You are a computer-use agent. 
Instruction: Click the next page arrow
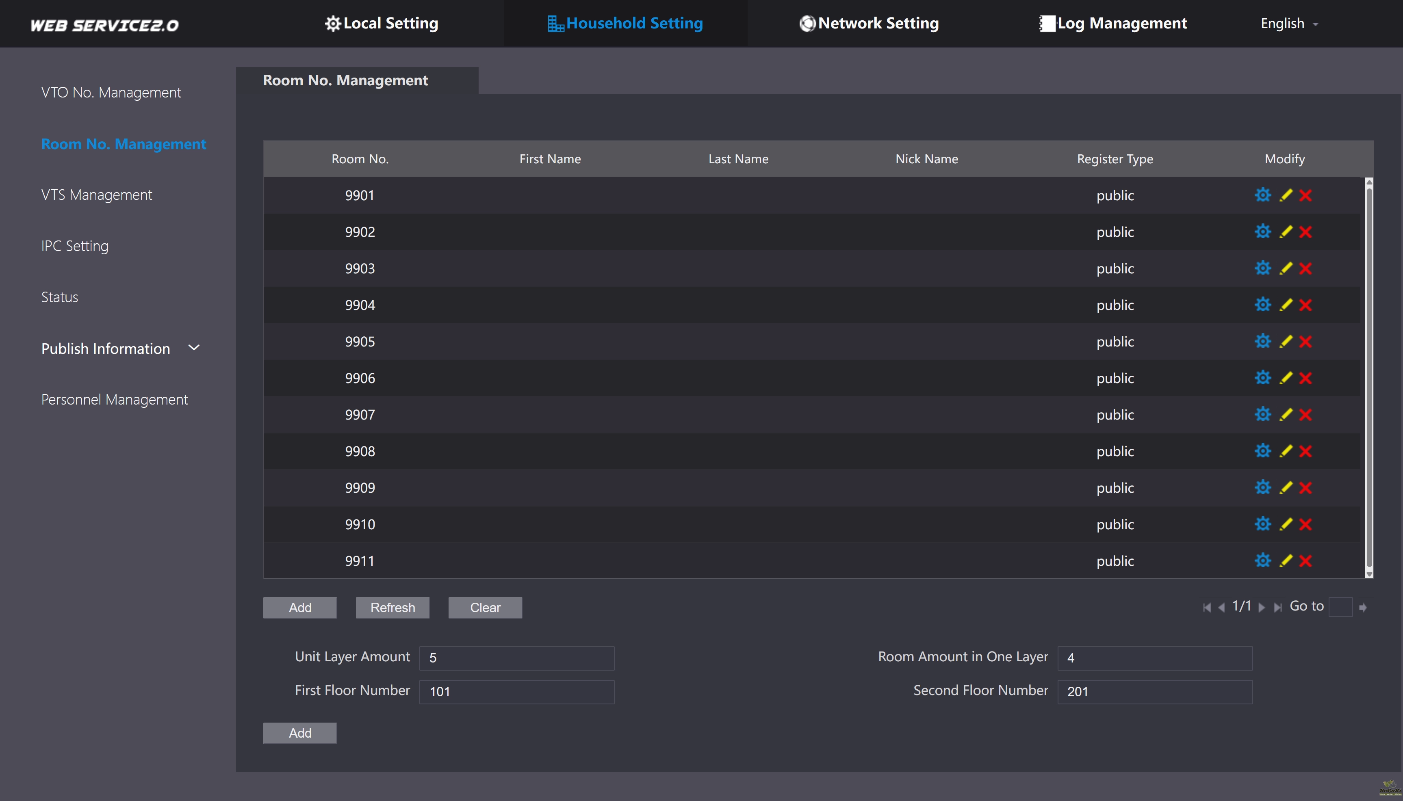(1262, 607)
